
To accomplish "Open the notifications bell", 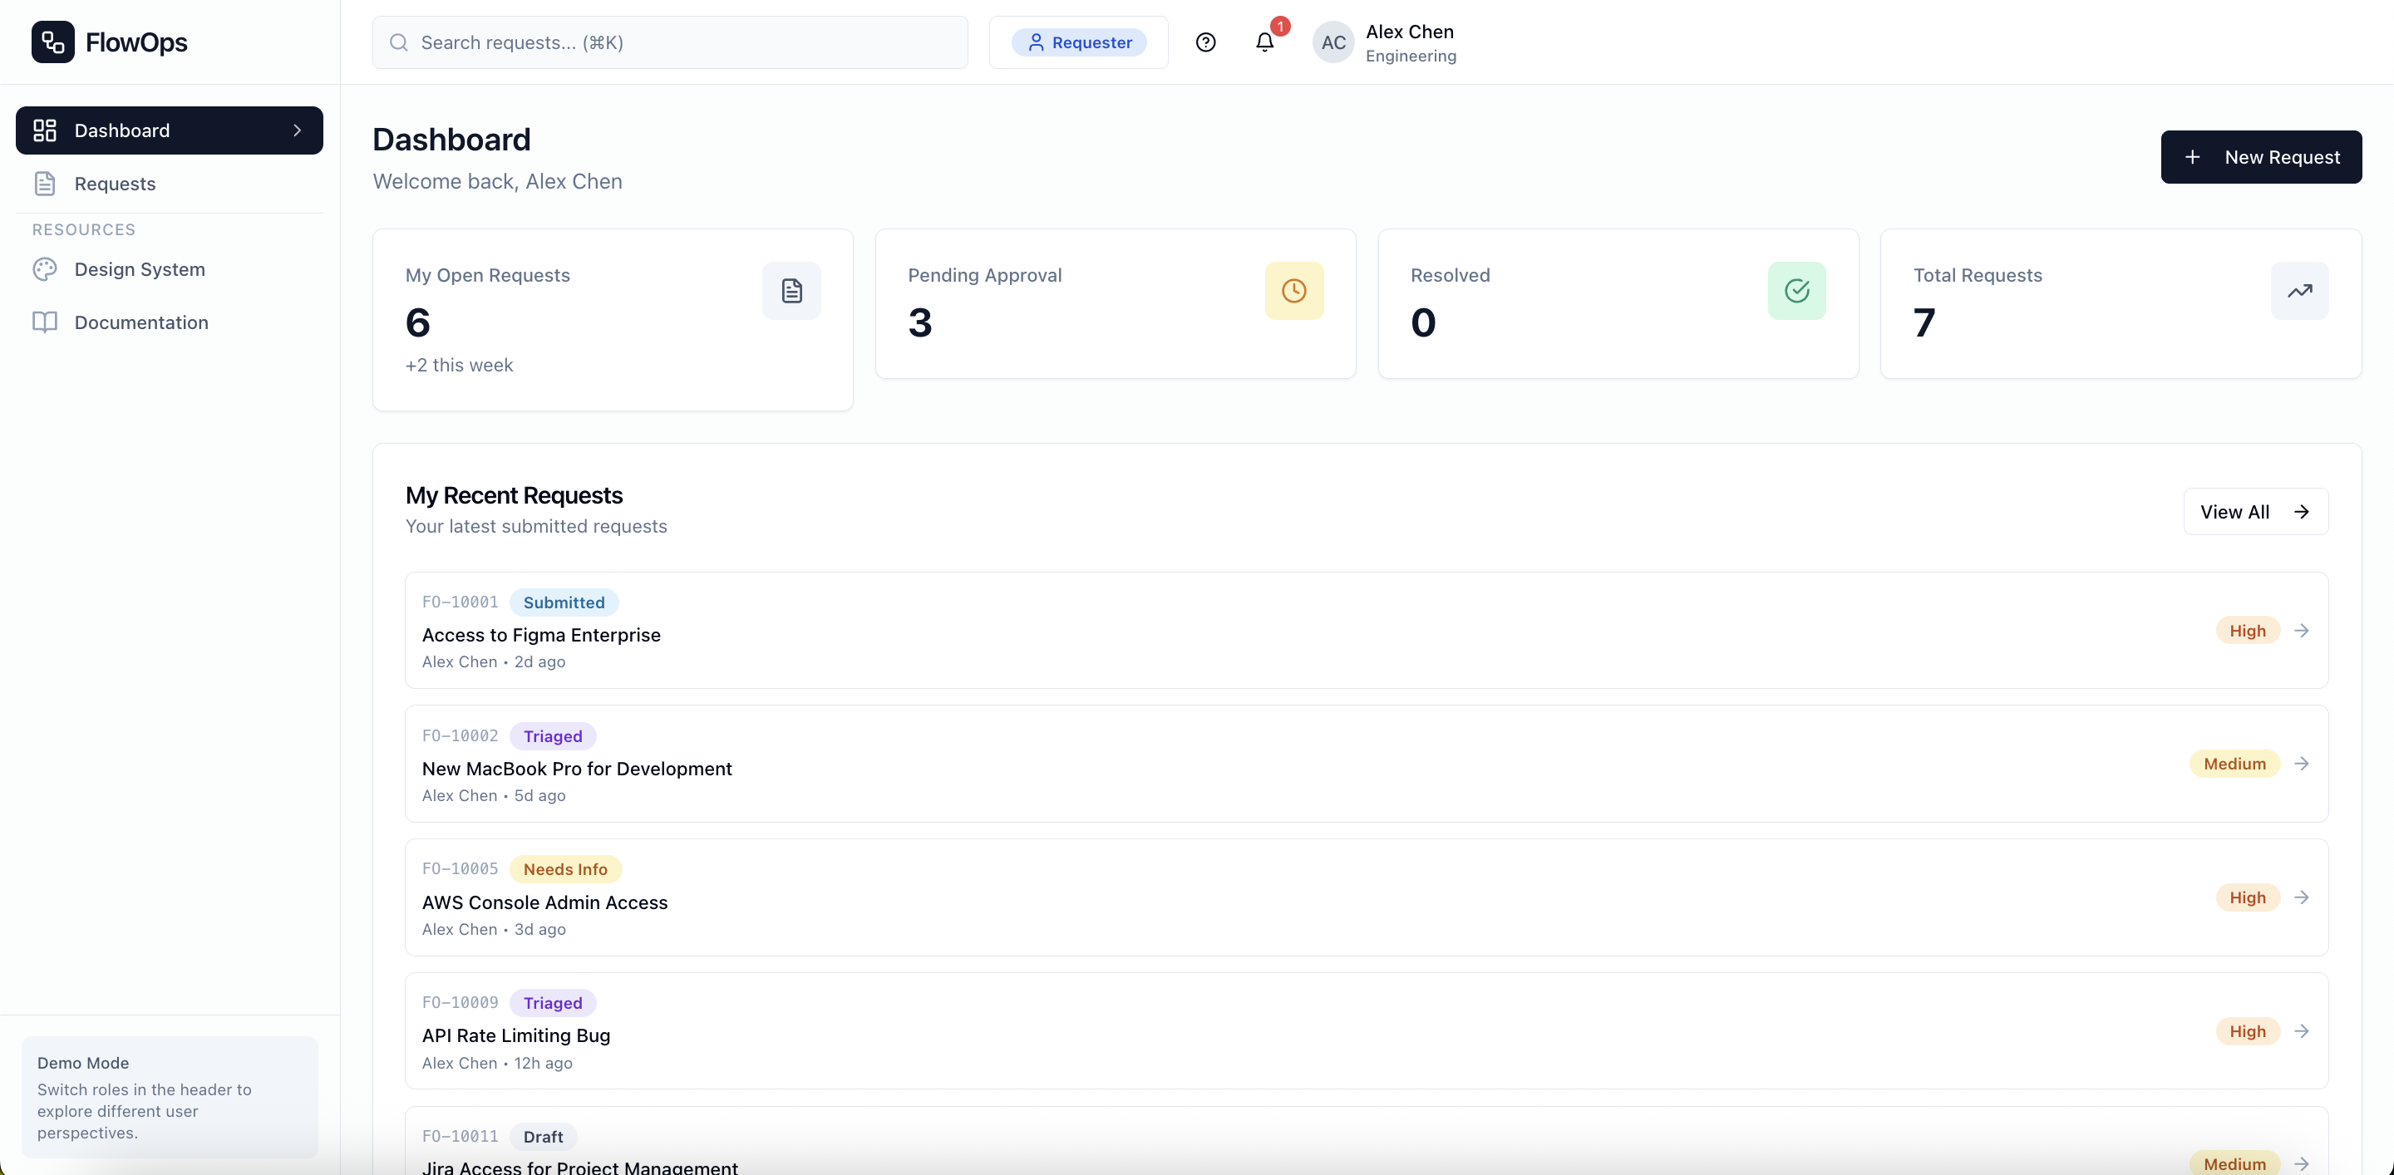I will pyautogui.click(x=1263, y=42).
